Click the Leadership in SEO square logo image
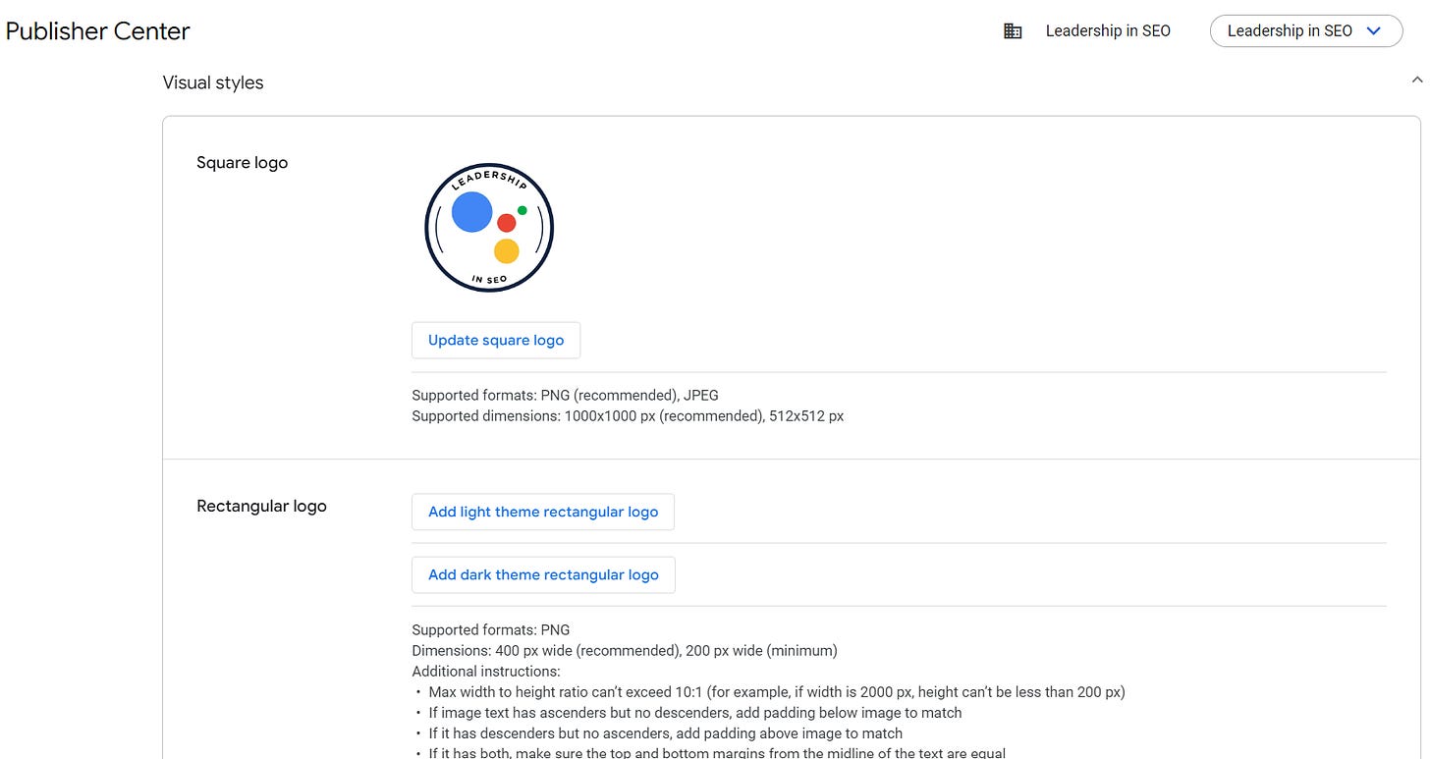Viewport: 1430px width, 759px height. point(489,228)
